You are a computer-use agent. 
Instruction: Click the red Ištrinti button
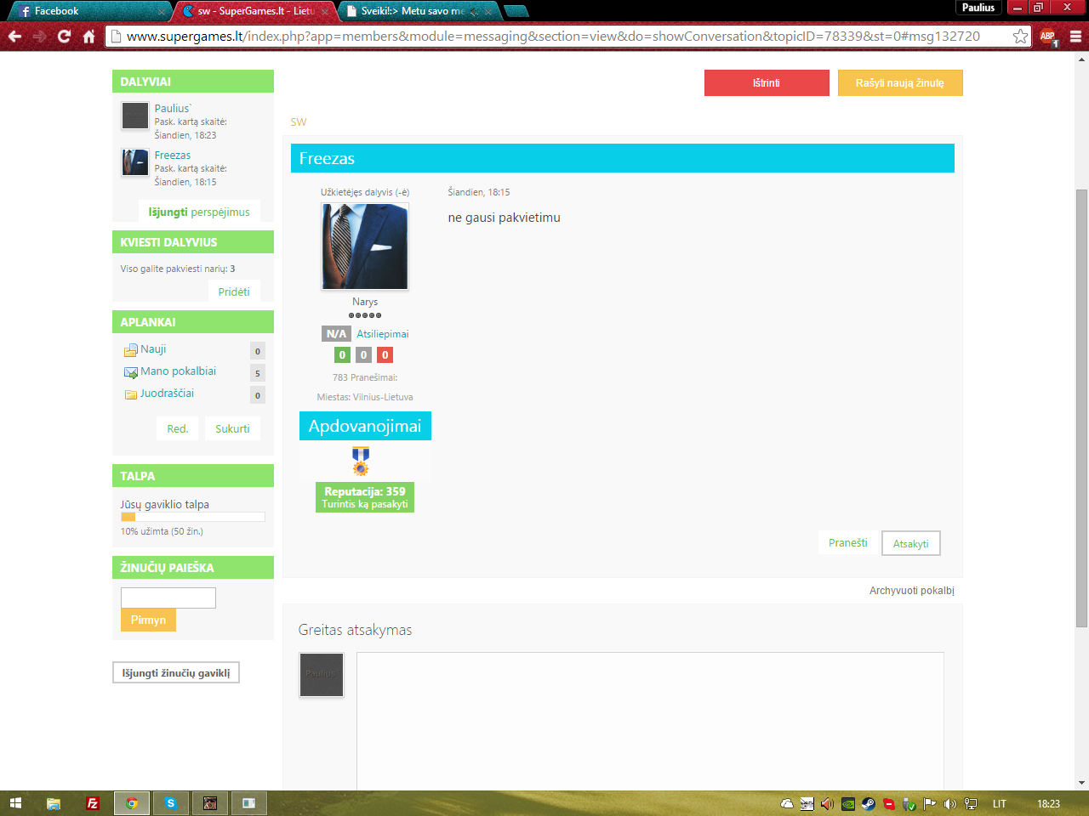pos(767,82)
